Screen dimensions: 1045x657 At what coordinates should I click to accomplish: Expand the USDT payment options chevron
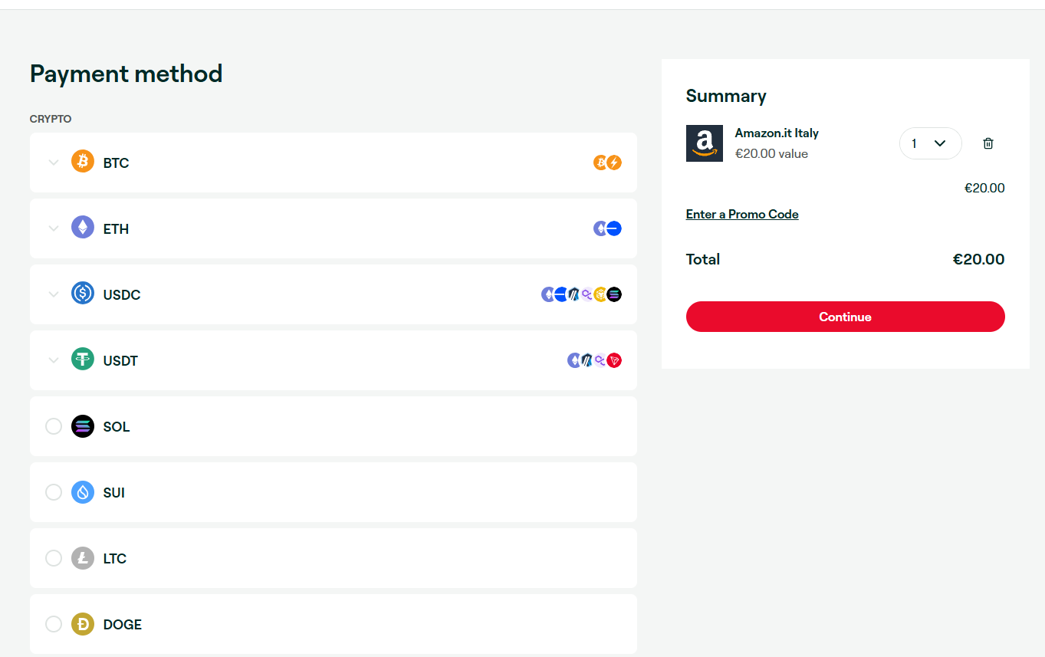pyautogui.click(x=54, y=360)
